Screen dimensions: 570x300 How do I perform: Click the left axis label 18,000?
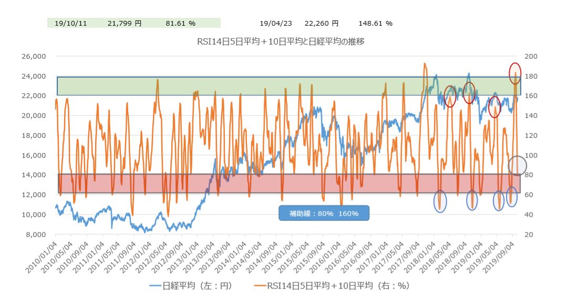[x=34, y=136]
